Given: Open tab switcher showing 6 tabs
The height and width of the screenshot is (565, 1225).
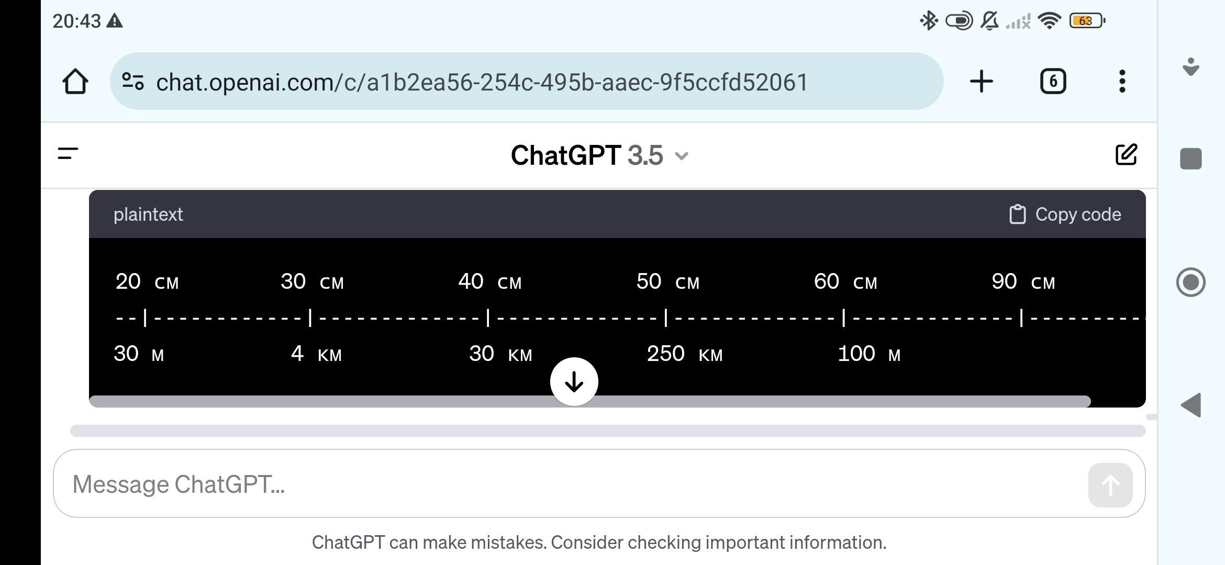Looking at the screenshot, I should (x=1053, y=82).
